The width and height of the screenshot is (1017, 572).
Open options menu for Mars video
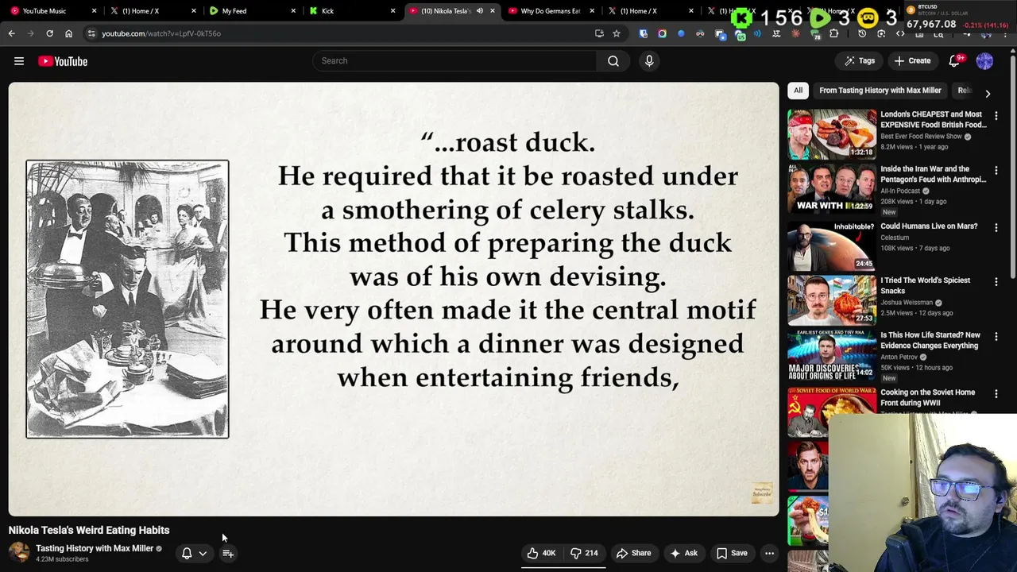[x=996, y=227]
